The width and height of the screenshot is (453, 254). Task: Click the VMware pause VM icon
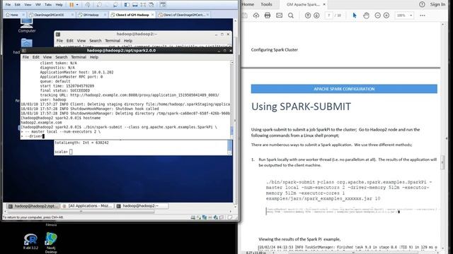[x=71, y=5]
